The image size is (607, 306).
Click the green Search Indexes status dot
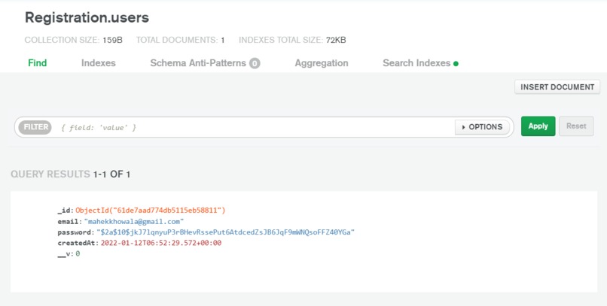click(x=456, y=64)
